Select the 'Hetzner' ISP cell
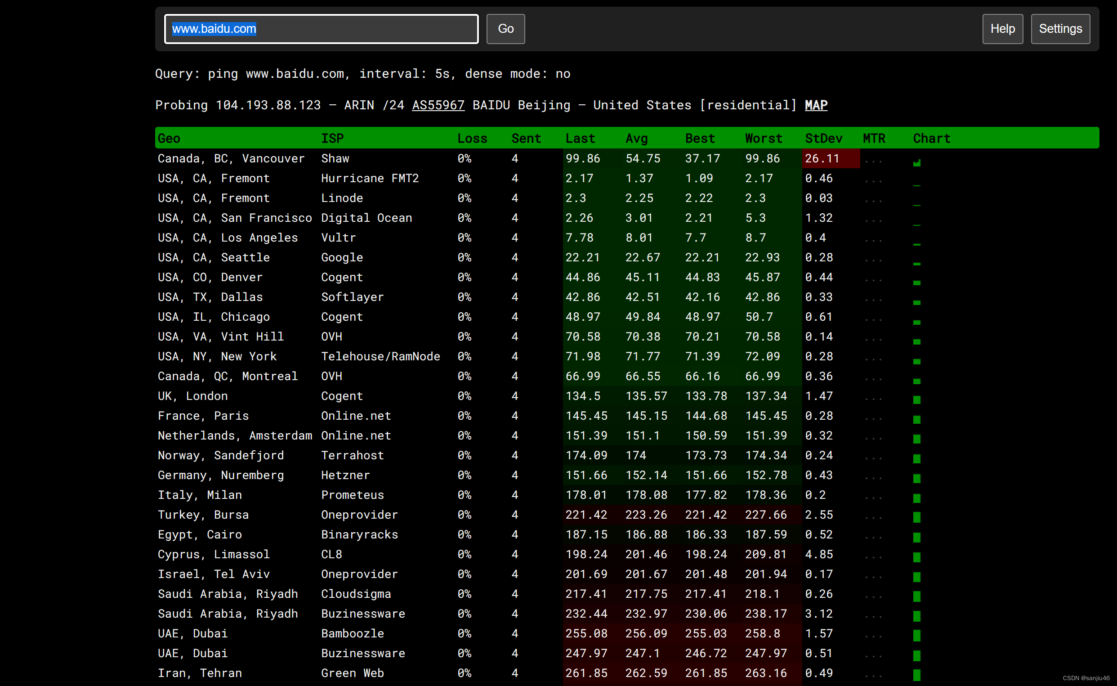This screenshot has width=1117, height=686. coord(345,475)
